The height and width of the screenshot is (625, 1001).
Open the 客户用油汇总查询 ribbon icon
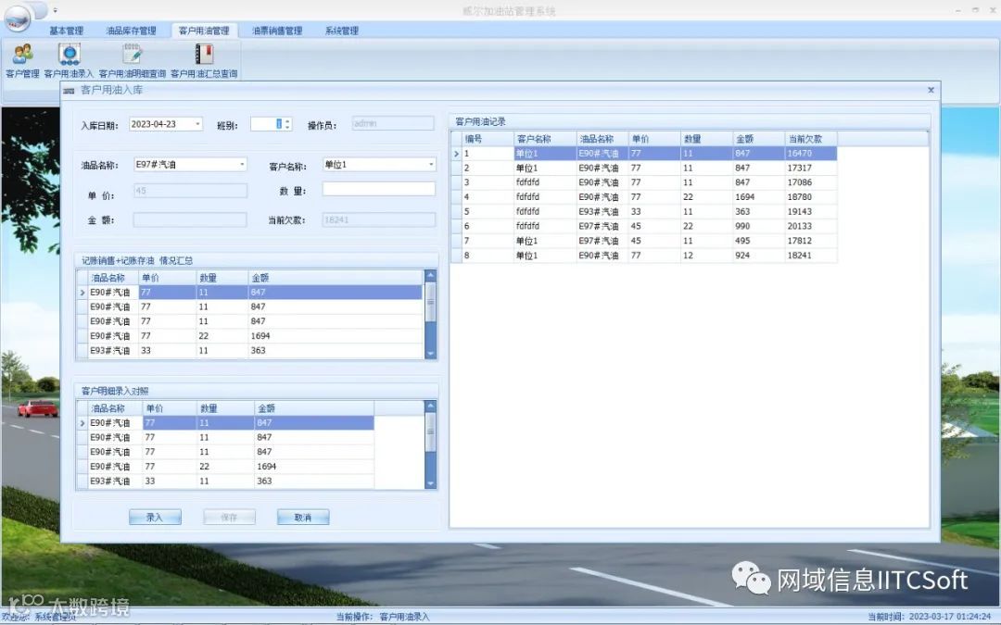204,60
